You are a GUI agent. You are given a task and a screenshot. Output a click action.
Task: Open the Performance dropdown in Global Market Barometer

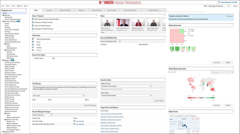217,73
